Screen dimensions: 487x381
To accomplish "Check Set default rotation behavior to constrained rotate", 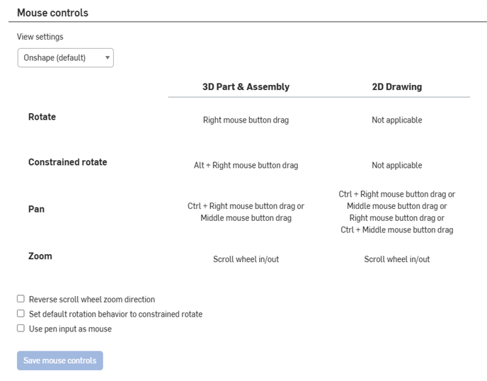I will pyautogui.click(x=21, y=314).
